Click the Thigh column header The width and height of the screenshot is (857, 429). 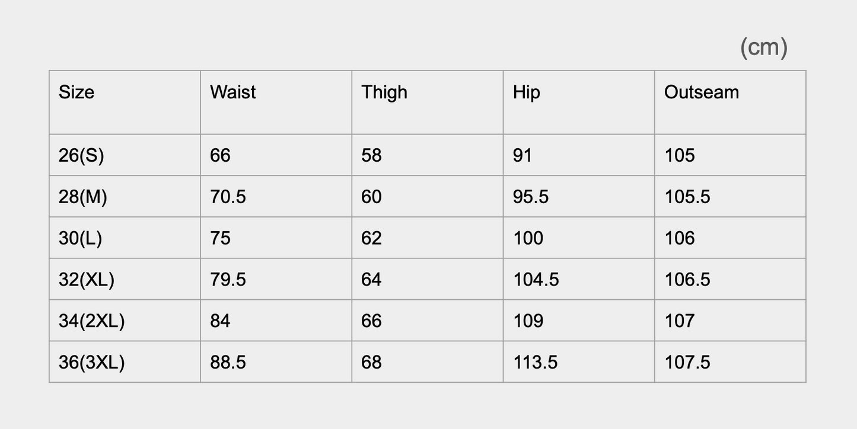(x=384, y=92)
